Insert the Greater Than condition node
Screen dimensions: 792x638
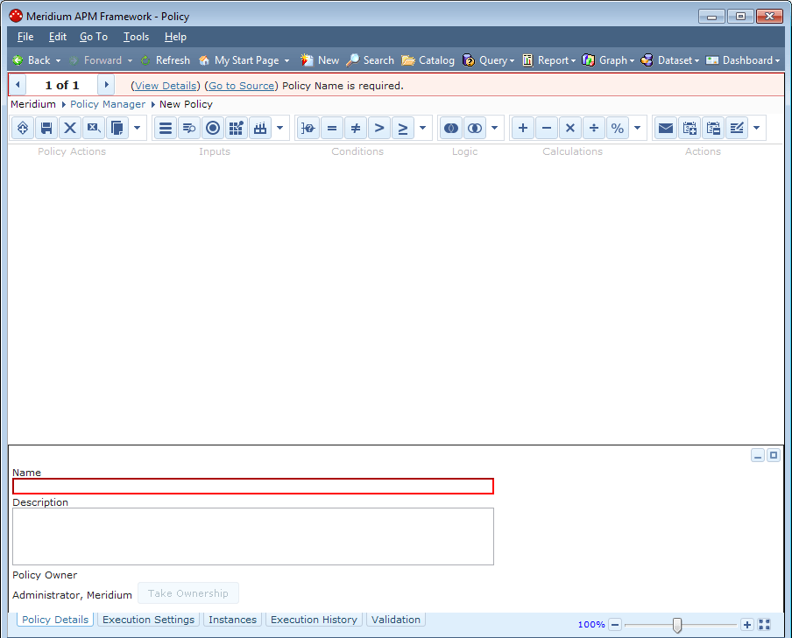tap(379, 128)
